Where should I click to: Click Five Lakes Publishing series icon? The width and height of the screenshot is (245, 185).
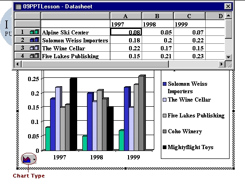pos(35,55)
